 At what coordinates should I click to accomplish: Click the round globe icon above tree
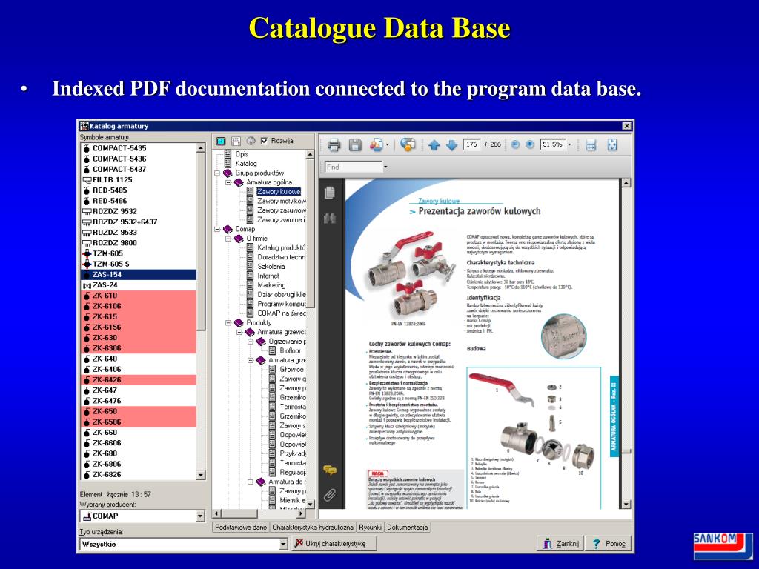(x=251, y=141)
